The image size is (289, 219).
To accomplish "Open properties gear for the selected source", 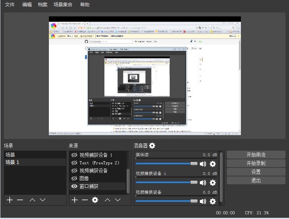I will click(x=95, y=200).
